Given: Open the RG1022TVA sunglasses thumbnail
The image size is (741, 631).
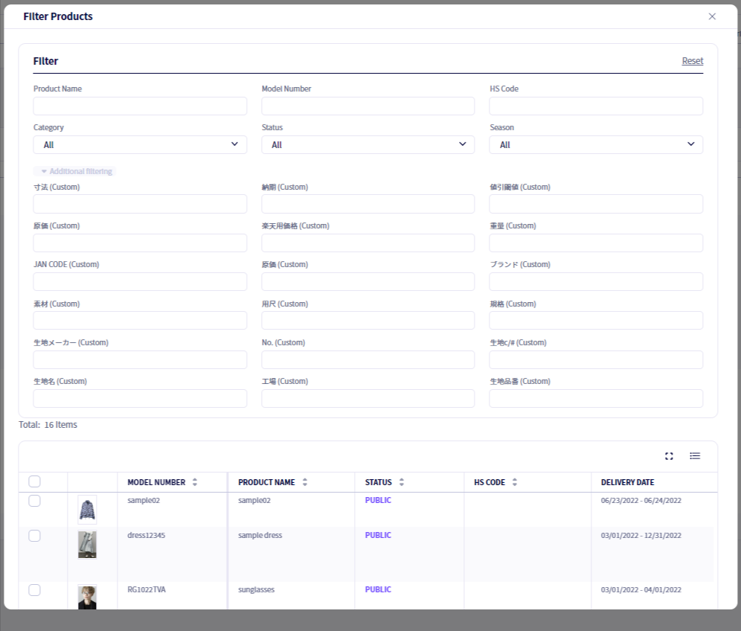Looking at the screenshot, I should (x=87, y=597).
